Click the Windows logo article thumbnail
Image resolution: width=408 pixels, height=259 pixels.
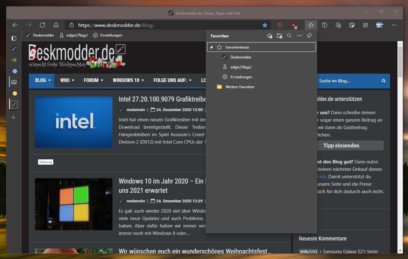tap(74, 204)
